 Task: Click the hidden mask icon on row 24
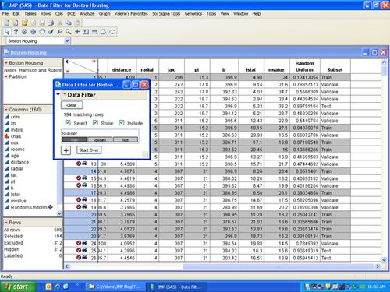tap(84, 243)
